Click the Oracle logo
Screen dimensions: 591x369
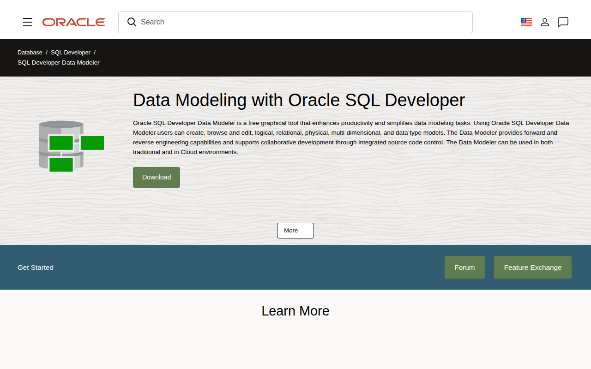pos(73,22)
